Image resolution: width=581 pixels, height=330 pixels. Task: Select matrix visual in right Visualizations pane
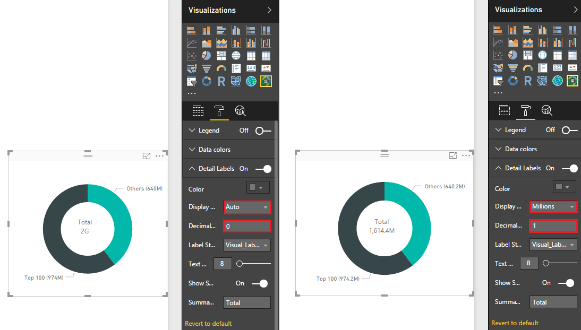coord(572,55)
